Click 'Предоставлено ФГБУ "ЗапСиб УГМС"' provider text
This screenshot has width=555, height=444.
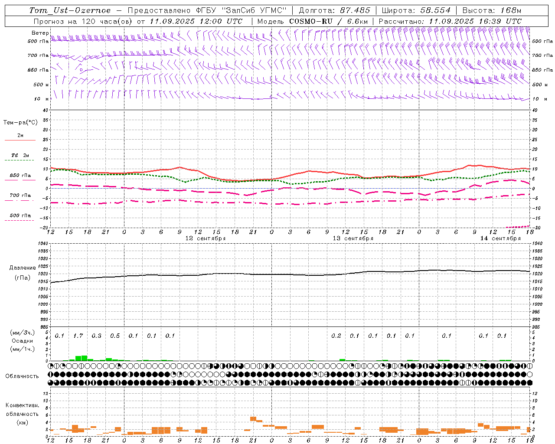[207, 10]
